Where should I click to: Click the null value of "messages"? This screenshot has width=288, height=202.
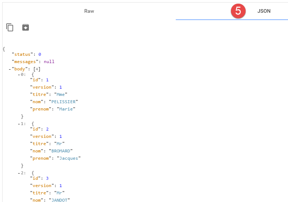(49, 62)
